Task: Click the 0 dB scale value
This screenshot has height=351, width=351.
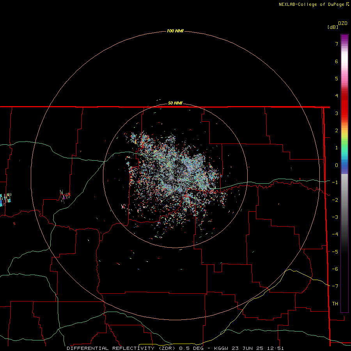Action: click(337, 165)
